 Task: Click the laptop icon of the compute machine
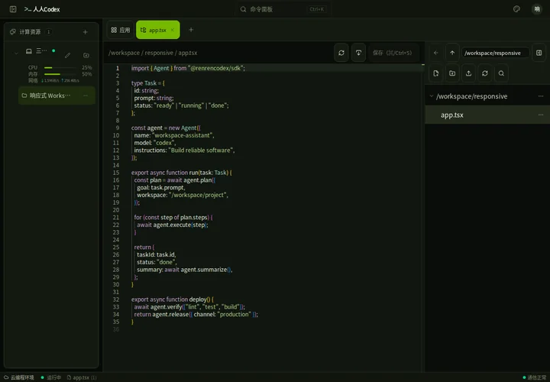29,51
